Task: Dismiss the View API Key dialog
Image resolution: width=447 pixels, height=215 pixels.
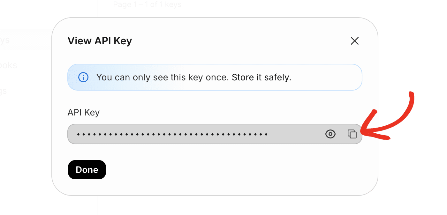Action: click(x=354, y=41)
